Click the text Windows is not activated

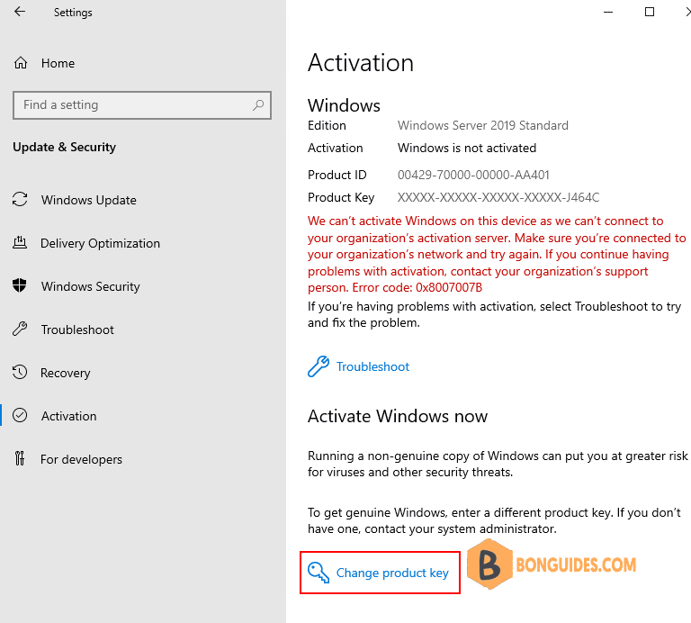pos(467,148)
